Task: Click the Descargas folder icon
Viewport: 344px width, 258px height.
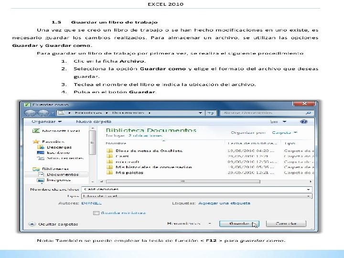Action: coord(41,147)
